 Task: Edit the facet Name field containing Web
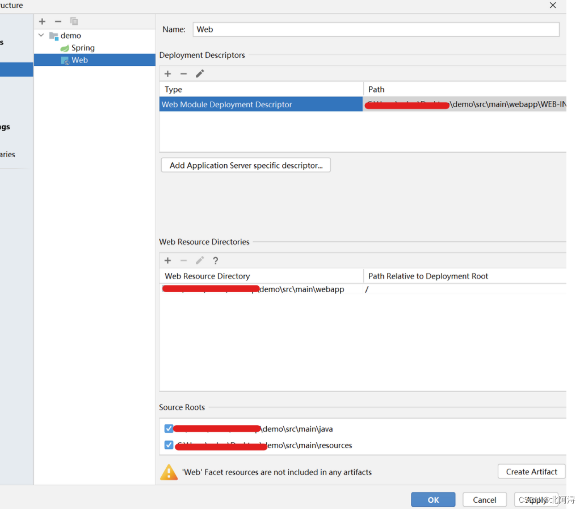376,29
